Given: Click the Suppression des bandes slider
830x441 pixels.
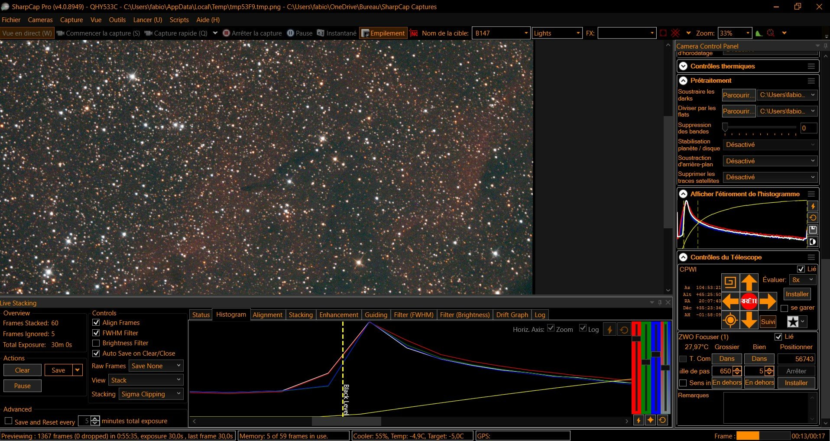Looking at the screenshot, I should tap(760, 128).
